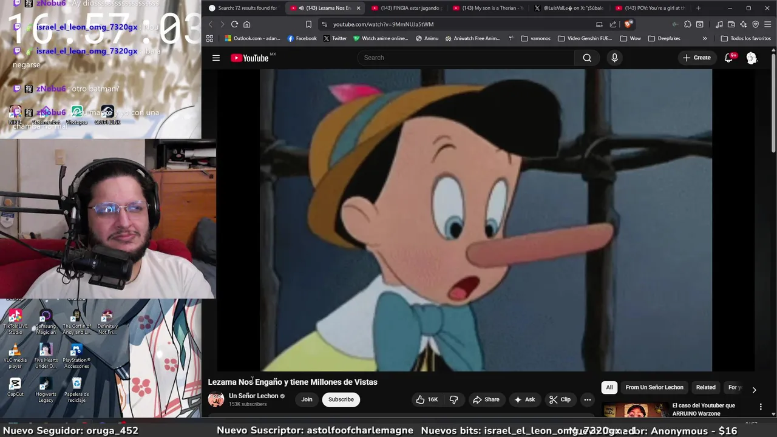The image size is (777, 437).
Task: Switch to the @LuisValLe on X tab
Action: pos(568,8)
